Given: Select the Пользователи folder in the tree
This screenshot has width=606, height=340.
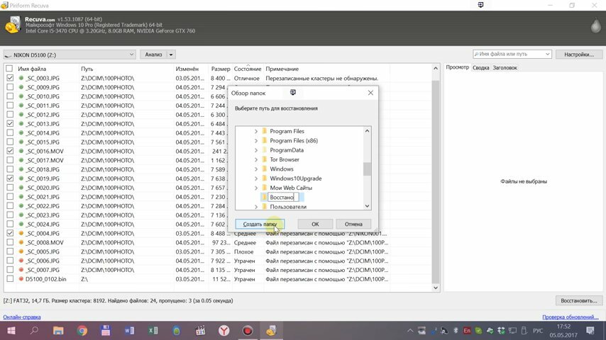Looking at the screenshot, I should (x=288, y=207).
